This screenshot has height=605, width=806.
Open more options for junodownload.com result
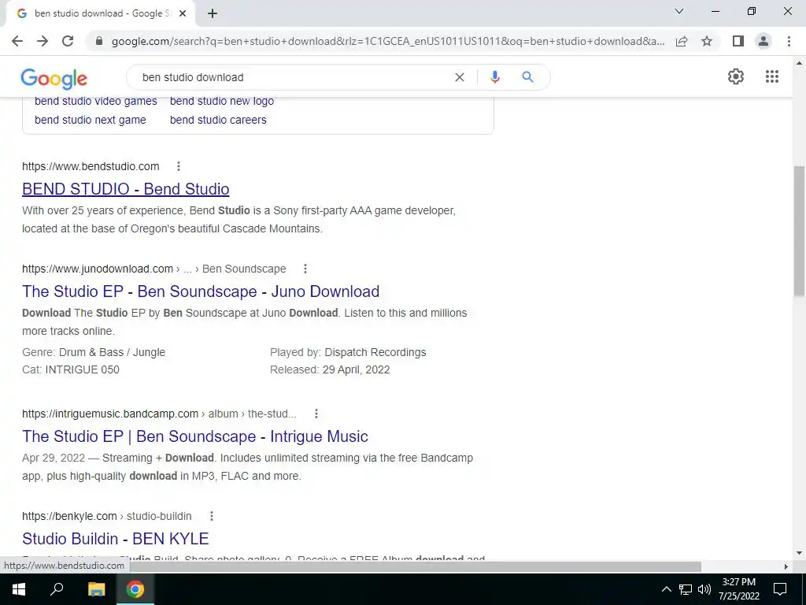(305, 269)
